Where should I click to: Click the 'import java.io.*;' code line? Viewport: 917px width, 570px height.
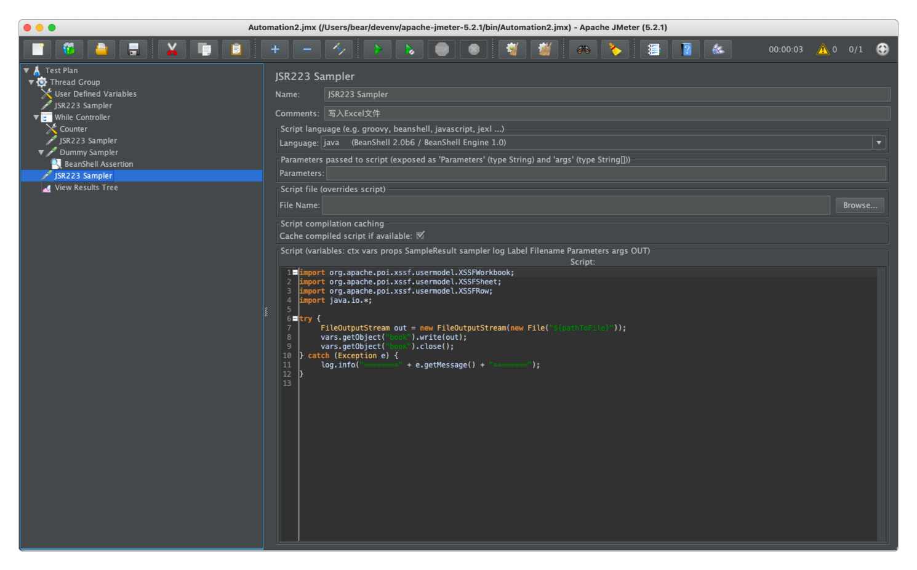click(x=335, y=300)
